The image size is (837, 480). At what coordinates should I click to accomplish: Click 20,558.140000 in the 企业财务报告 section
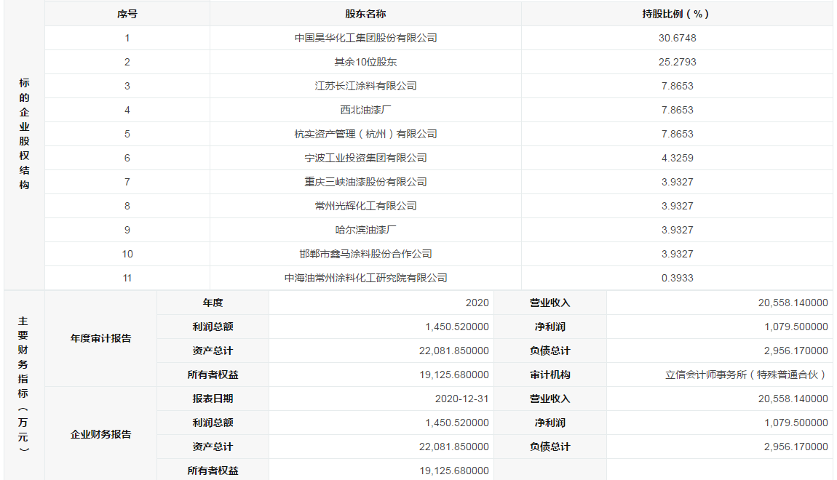tap(793, 399)
